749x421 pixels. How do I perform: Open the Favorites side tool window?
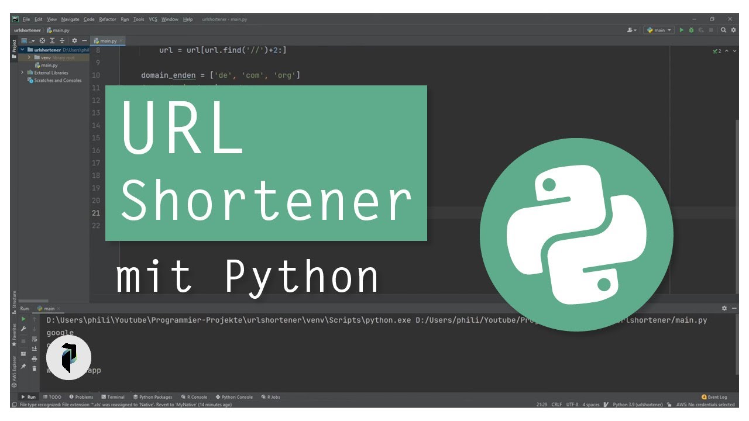[14, 334]
